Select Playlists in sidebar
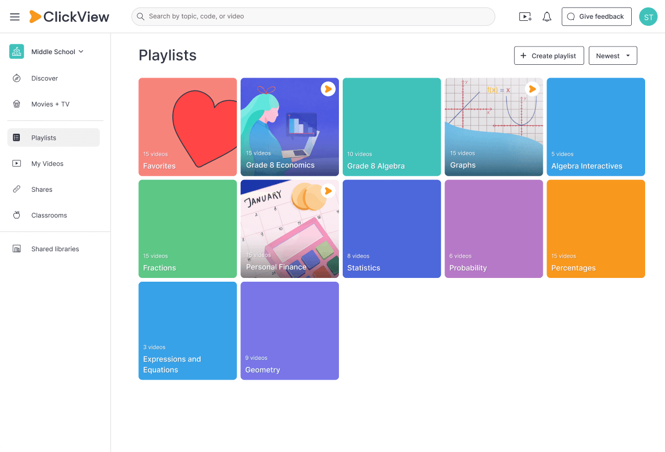This screenshot has height=452, width=665. coord(54,138)
